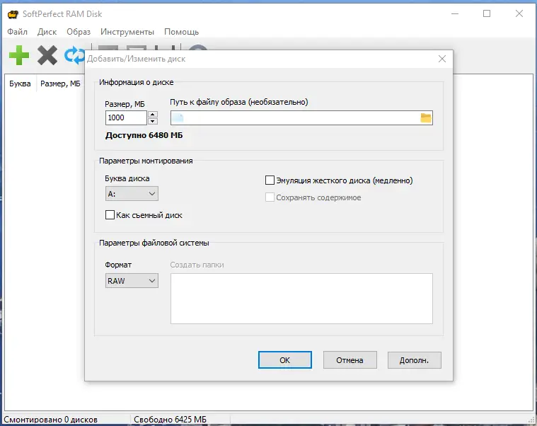This screenshot has height=426, width=537.
Task: Click the Отмена button
Action: point(350,360)
